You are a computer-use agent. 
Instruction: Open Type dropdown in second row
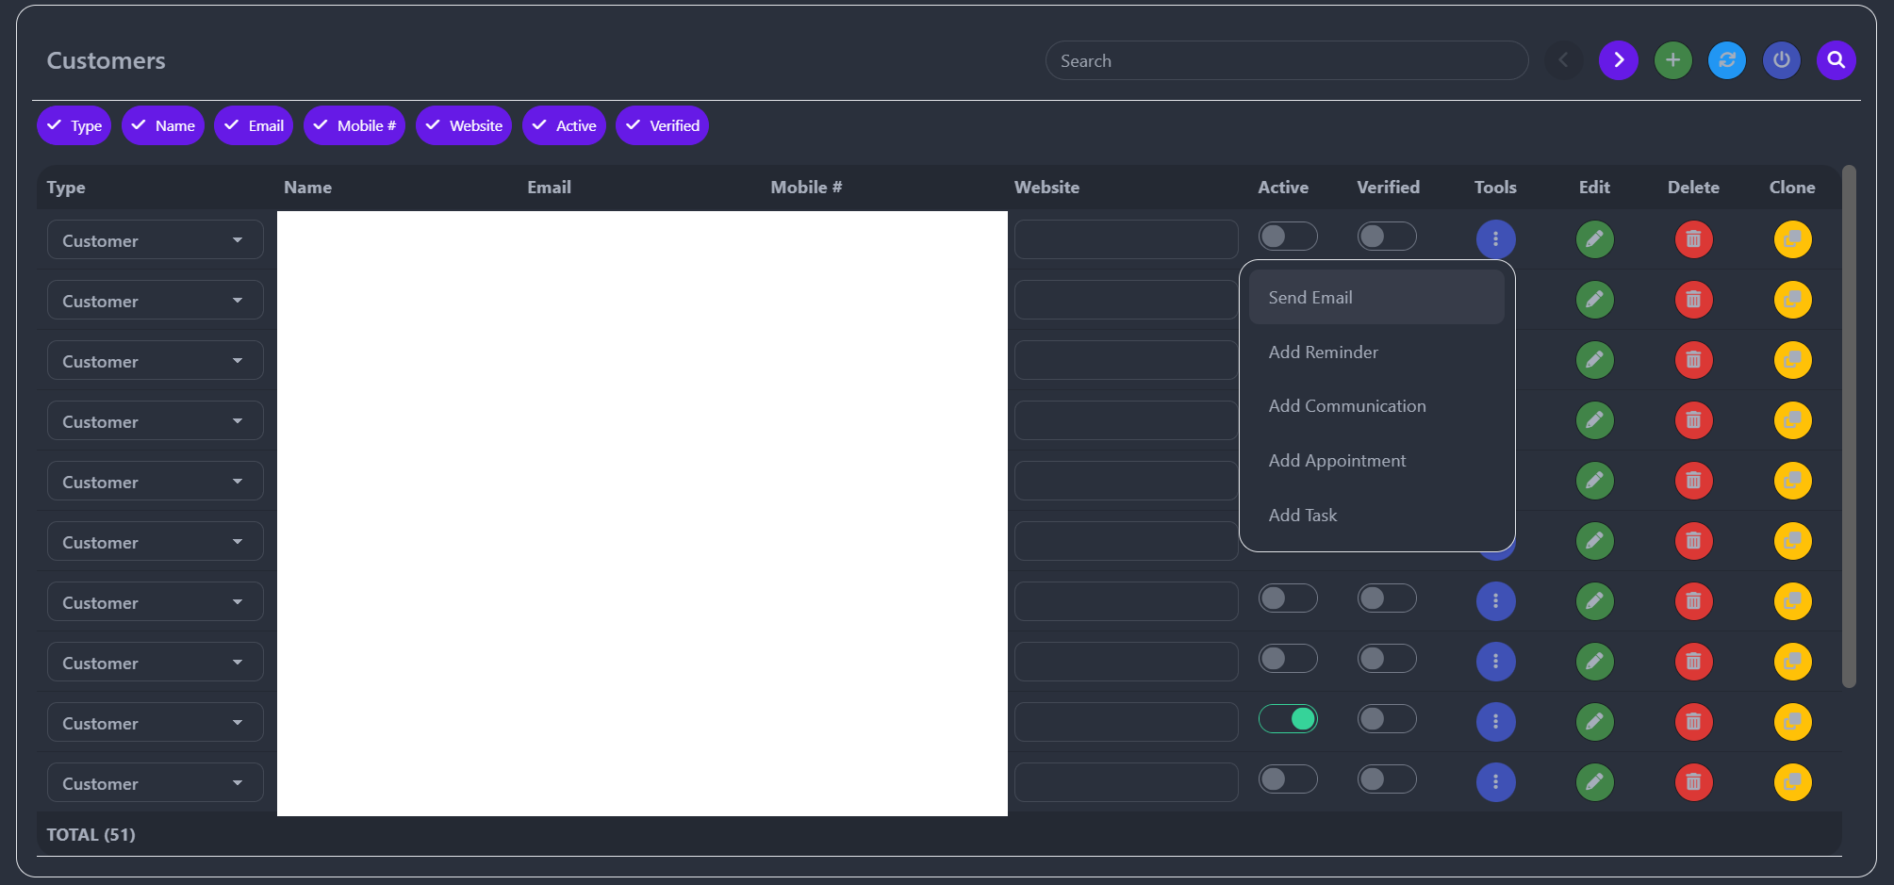click(156, 301)
